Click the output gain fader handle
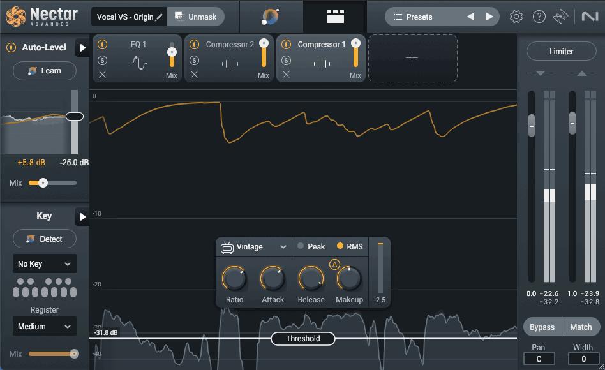Screen dimensions: 605x370 [572, 123]
